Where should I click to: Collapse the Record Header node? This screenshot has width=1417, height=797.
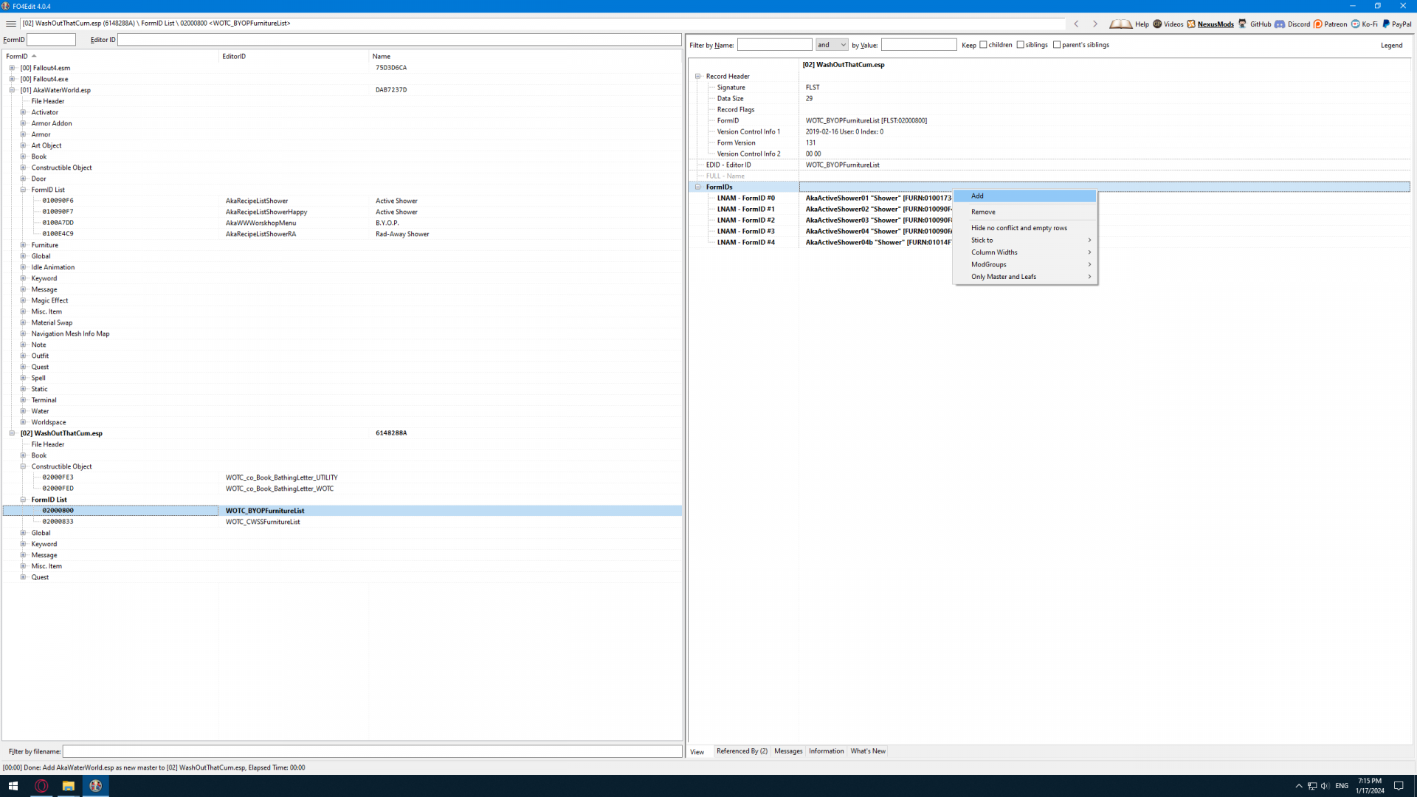point(697,76)
